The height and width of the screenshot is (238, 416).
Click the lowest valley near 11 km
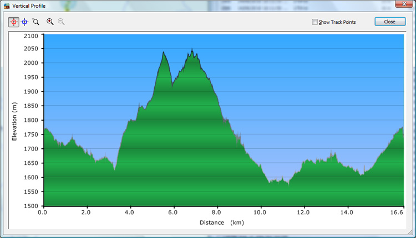click(x=288, y=185)
